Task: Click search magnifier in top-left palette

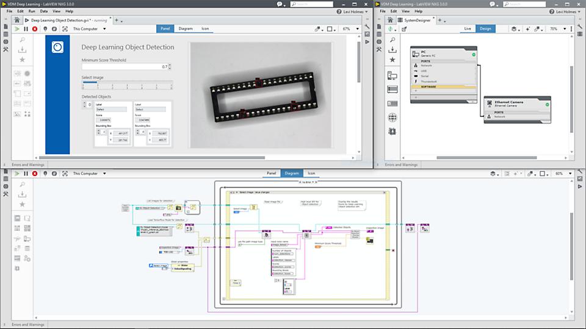Action: pyautogui.click(x=23, y=40)
